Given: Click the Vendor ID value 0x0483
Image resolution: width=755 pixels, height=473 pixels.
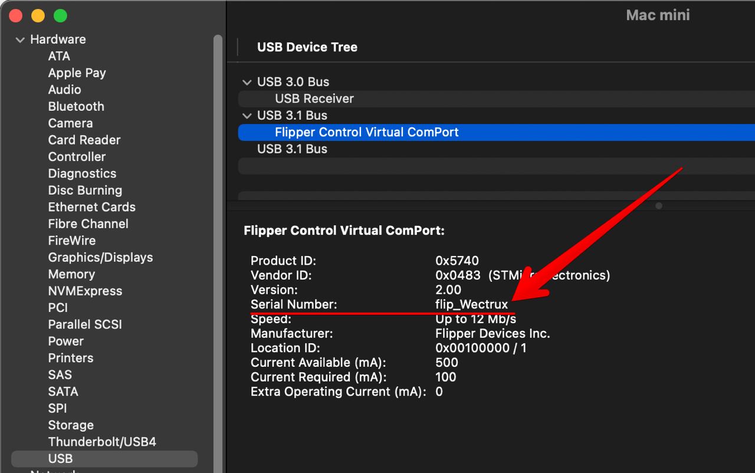Looking at the screenshot, I should click(458, 275).
